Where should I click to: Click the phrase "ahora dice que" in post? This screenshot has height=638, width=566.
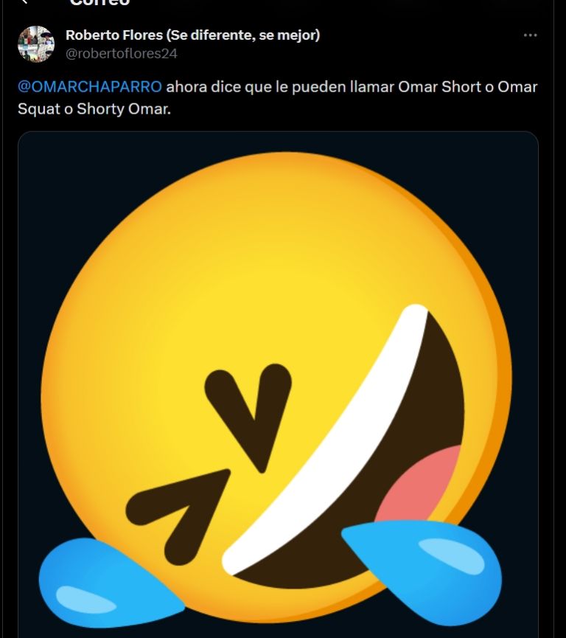[212, 87]
